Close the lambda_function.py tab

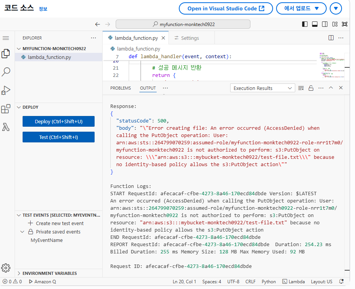[x=163, y=38]
